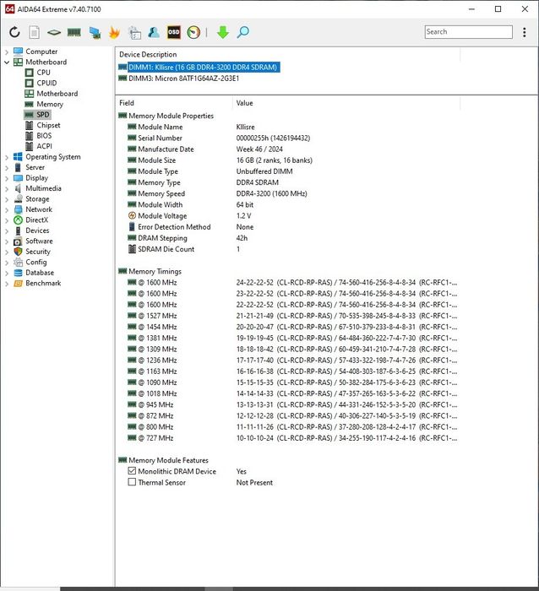Image resolution: width=539 pixels, height=591 pixels.
Task: Select the DIMM1 Kllisre device entry
Action: click(x=199, y=68)
